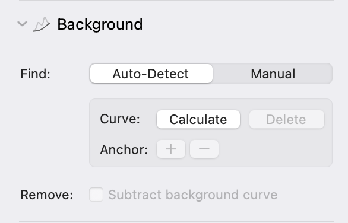The width and height of the screenshot is (348, 223).
Task: Click the Background curve peak icon
Action: pyautogui.click(x=42, y=24)
